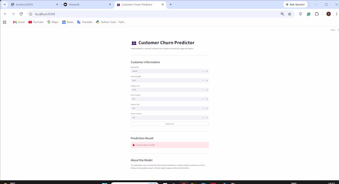
Task: Open the Extensions puzzle menu
Action: tap(317, 14)
